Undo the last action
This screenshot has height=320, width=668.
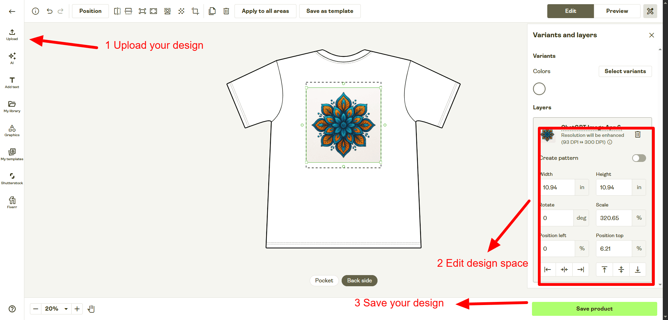49,11
